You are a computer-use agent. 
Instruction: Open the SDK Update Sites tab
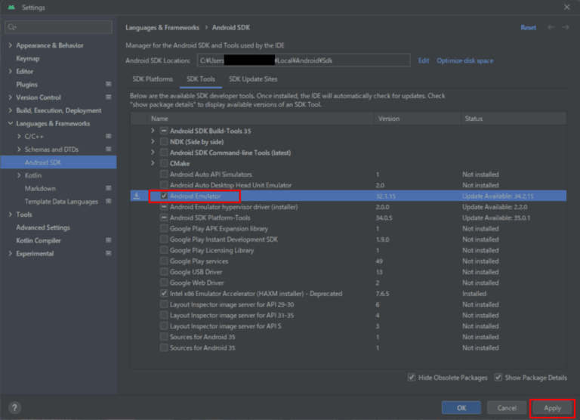252,79
